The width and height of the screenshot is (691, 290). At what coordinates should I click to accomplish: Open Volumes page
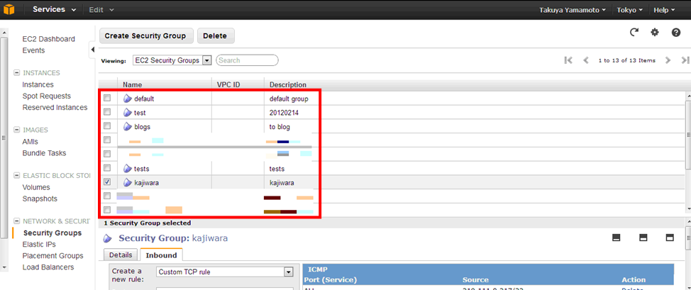tap(36, 187)
